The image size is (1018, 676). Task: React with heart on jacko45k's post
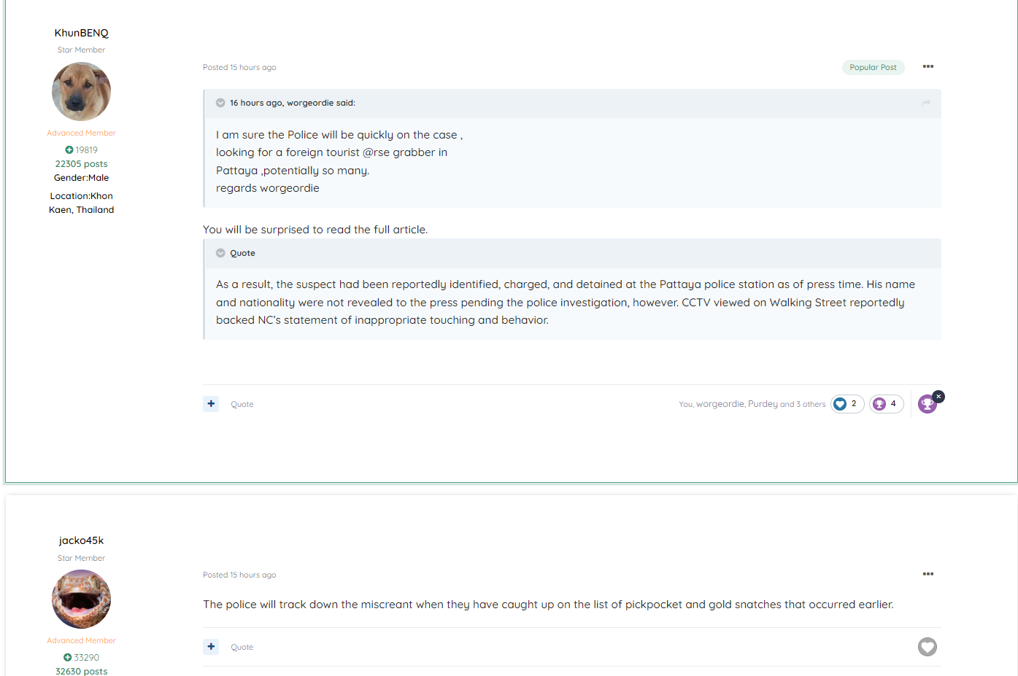[927, 647]
